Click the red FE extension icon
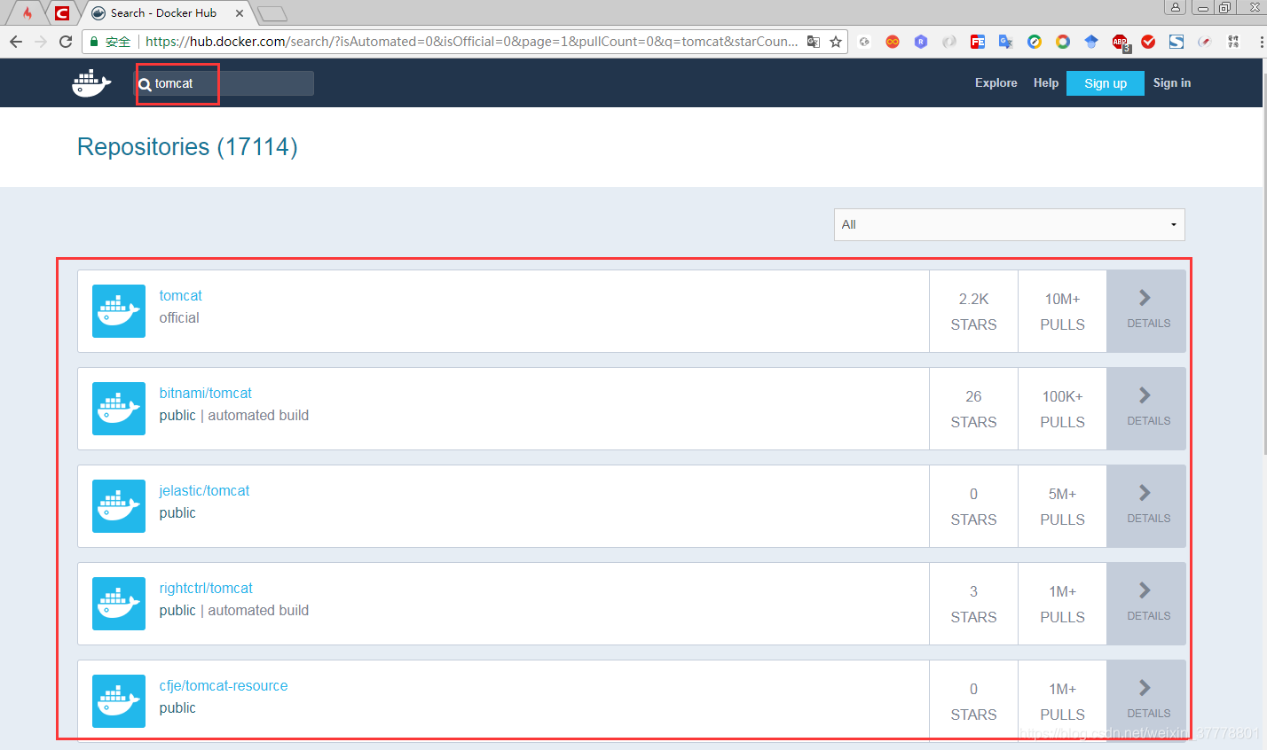The width and height of the screenshot is (1267, 750). tap(978, 42)
